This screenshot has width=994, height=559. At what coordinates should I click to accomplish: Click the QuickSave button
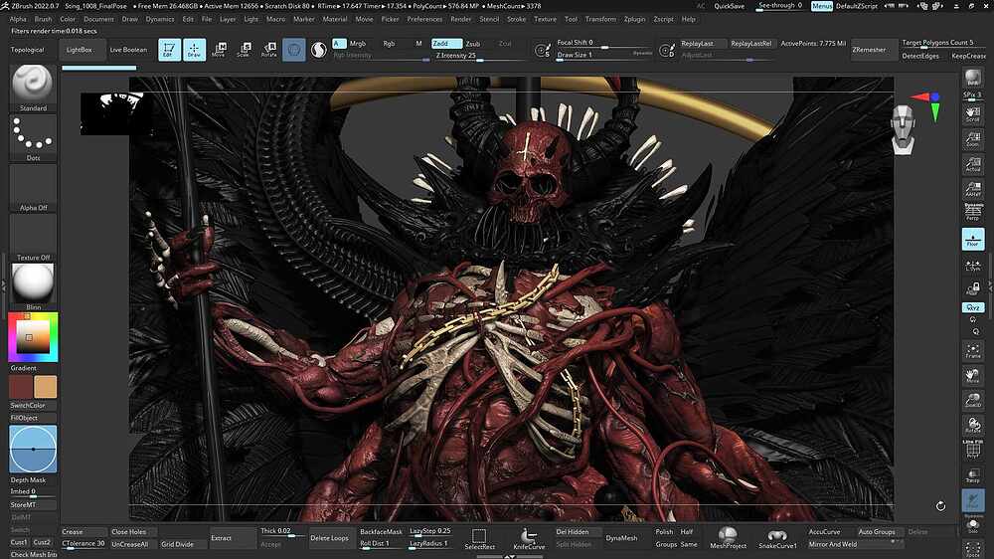(729, 6)
